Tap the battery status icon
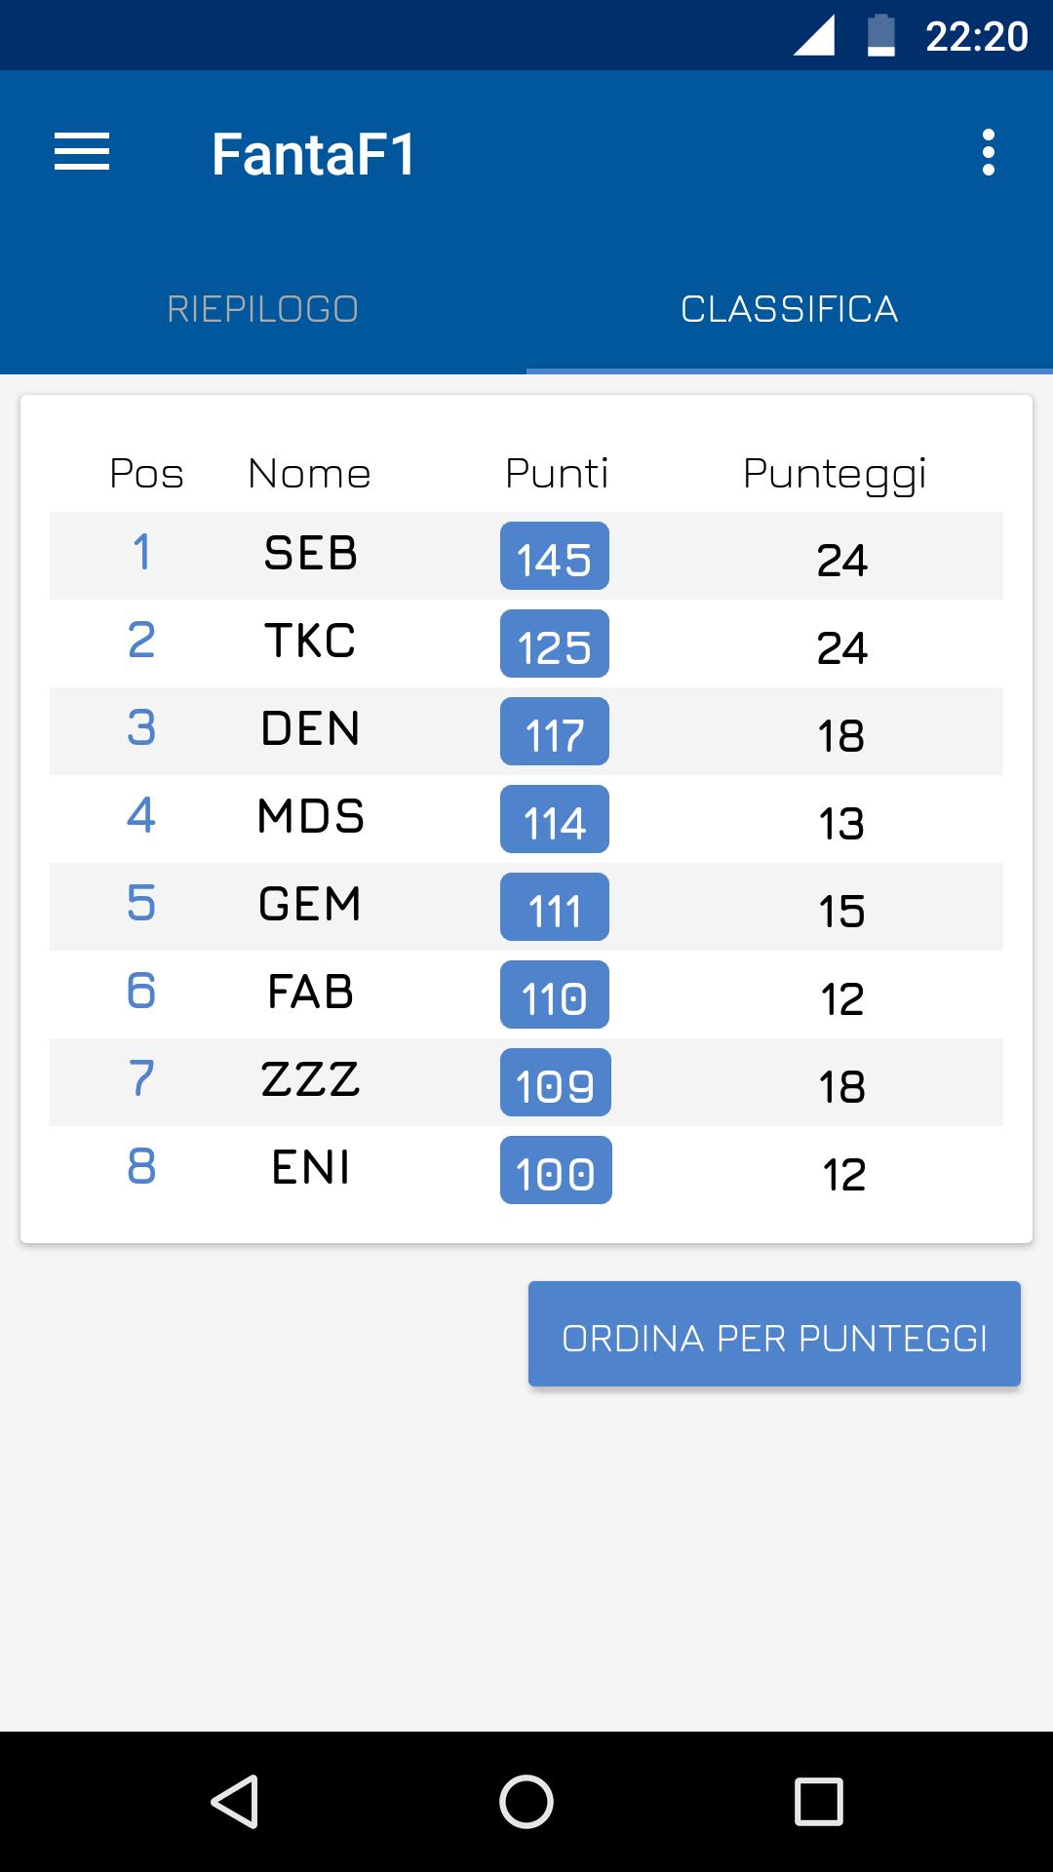Screen dimensions: 1053x1872 (881, 36)
